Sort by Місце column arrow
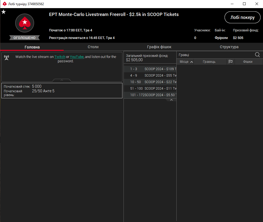Image resolution: width=263 pixels, height=222 pixels. pos(191,62)
